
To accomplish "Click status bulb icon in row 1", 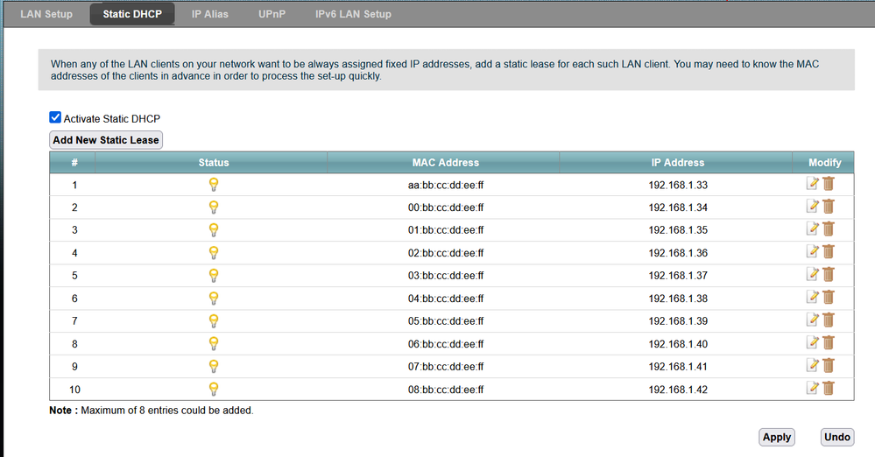I will click(x=213, y=184).
